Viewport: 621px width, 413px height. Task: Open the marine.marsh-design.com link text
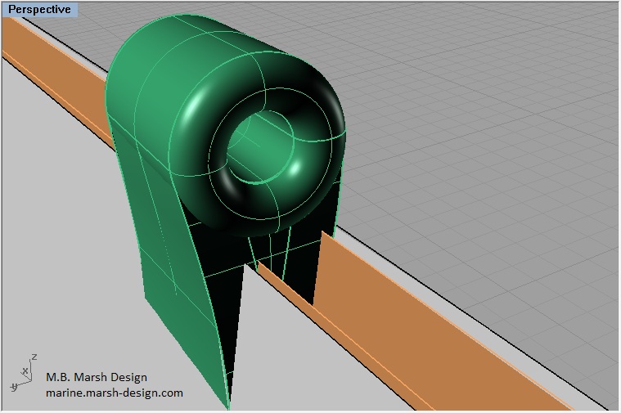(115, 393)
